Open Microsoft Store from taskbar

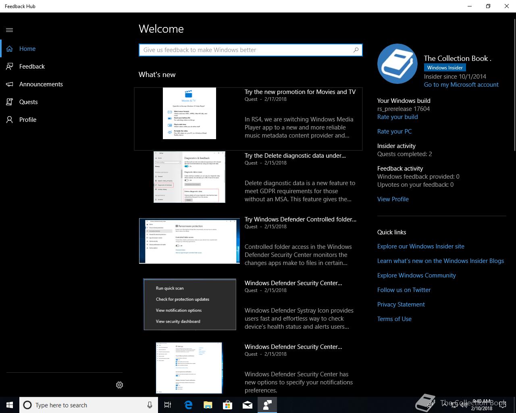click(228, 405)
